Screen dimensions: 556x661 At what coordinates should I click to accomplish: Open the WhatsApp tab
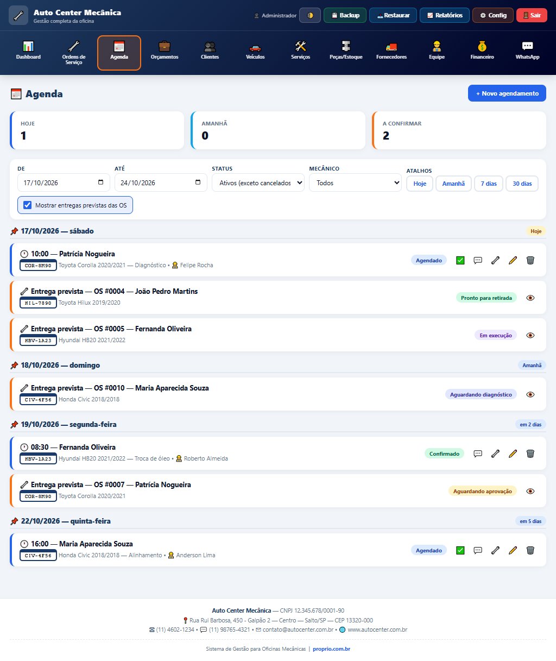[x=527, y=53]
